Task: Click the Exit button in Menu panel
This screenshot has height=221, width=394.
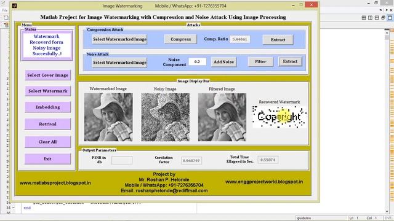Action: 48,159
